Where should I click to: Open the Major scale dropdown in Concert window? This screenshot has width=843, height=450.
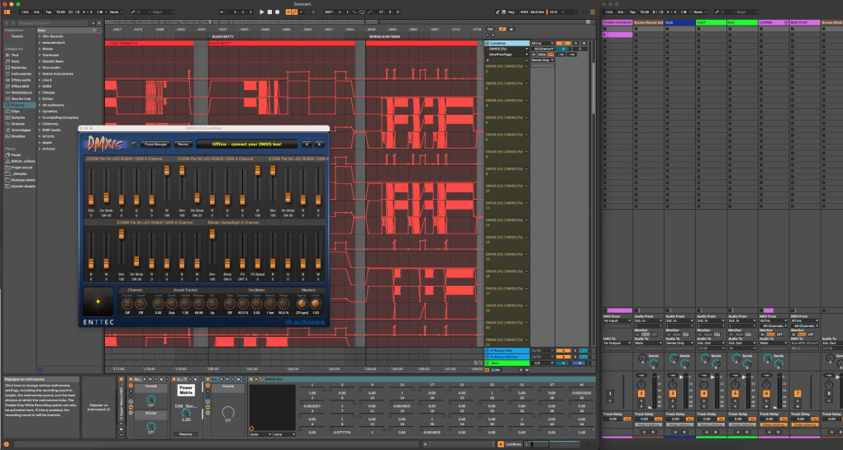[x=164, y=12]
